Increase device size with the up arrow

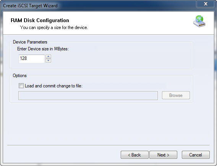tap(48, 56)
